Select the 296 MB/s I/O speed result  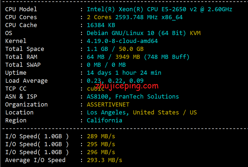click(x=101, y=152)
